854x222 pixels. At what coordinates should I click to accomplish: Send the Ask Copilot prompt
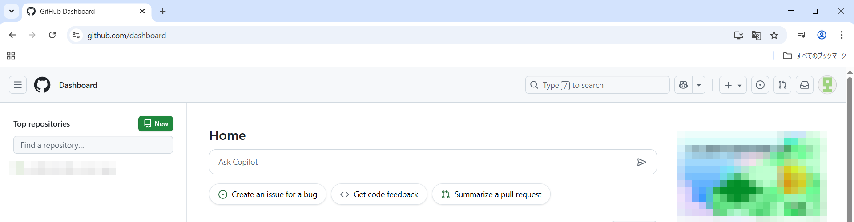click(641, 162)
